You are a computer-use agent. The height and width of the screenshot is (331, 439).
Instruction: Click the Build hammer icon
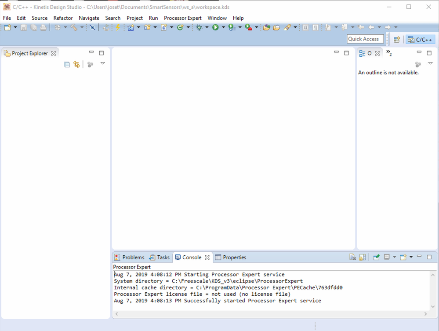coord(74,27)
